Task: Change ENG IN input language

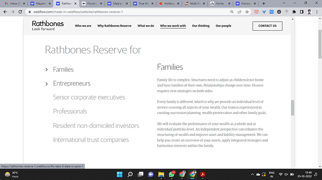Action: click(272, 174)
